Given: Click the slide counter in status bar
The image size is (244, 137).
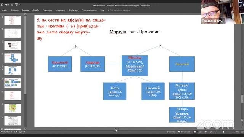Looking at the screenshot, I should coord(6,132).
